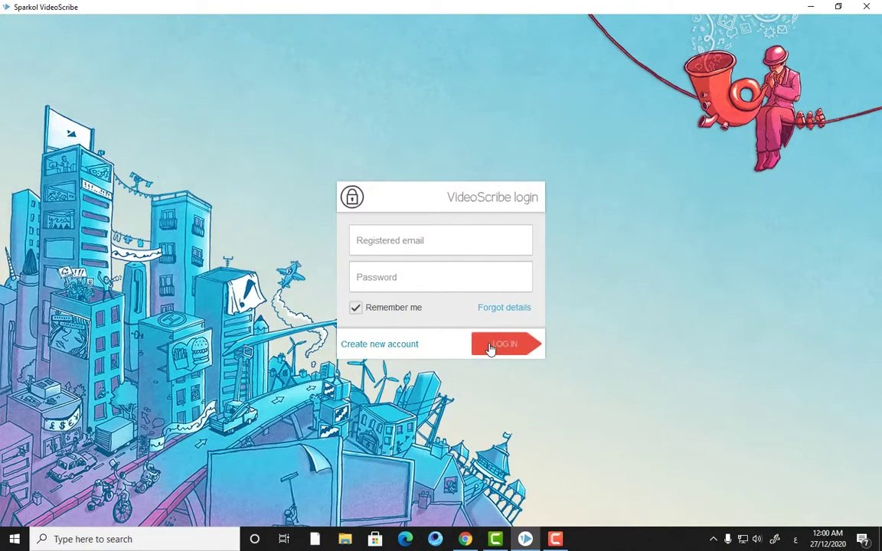Click the Password field
882x551 pixels.
tap(440, 276)
